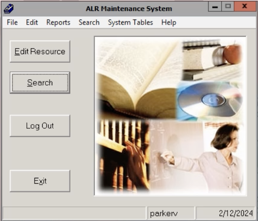The width and height of the screenshot is (258, 221).
Task: Click the large Search button on the left
Action: 40,82
